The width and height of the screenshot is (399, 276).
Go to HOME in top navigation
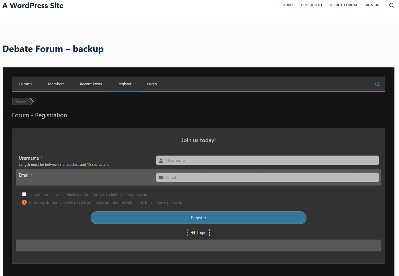point(288,5)
